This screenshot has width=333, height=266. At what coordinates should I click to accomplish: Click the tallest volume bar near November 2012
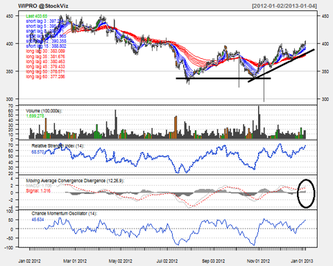click(259, 123)
